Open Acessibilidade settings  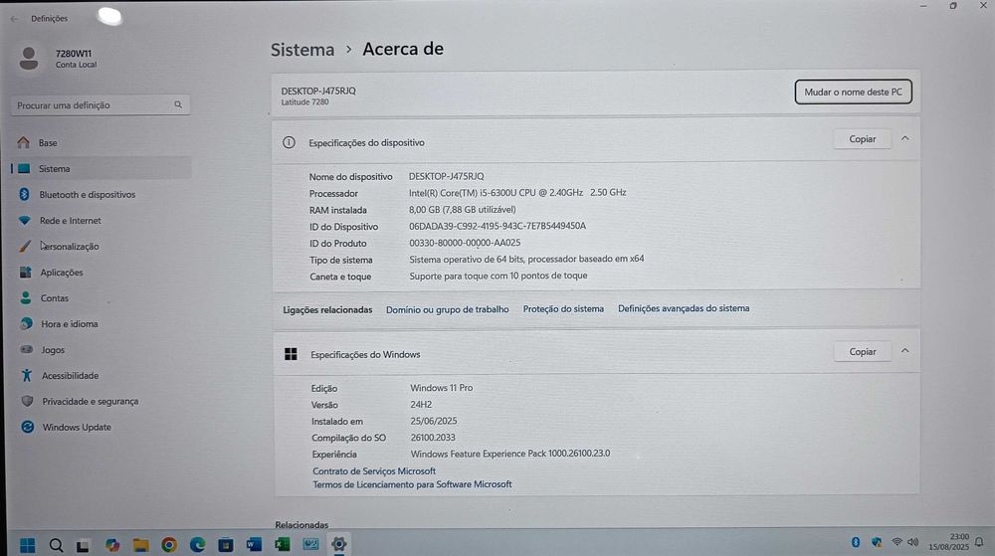pos(70,376)
